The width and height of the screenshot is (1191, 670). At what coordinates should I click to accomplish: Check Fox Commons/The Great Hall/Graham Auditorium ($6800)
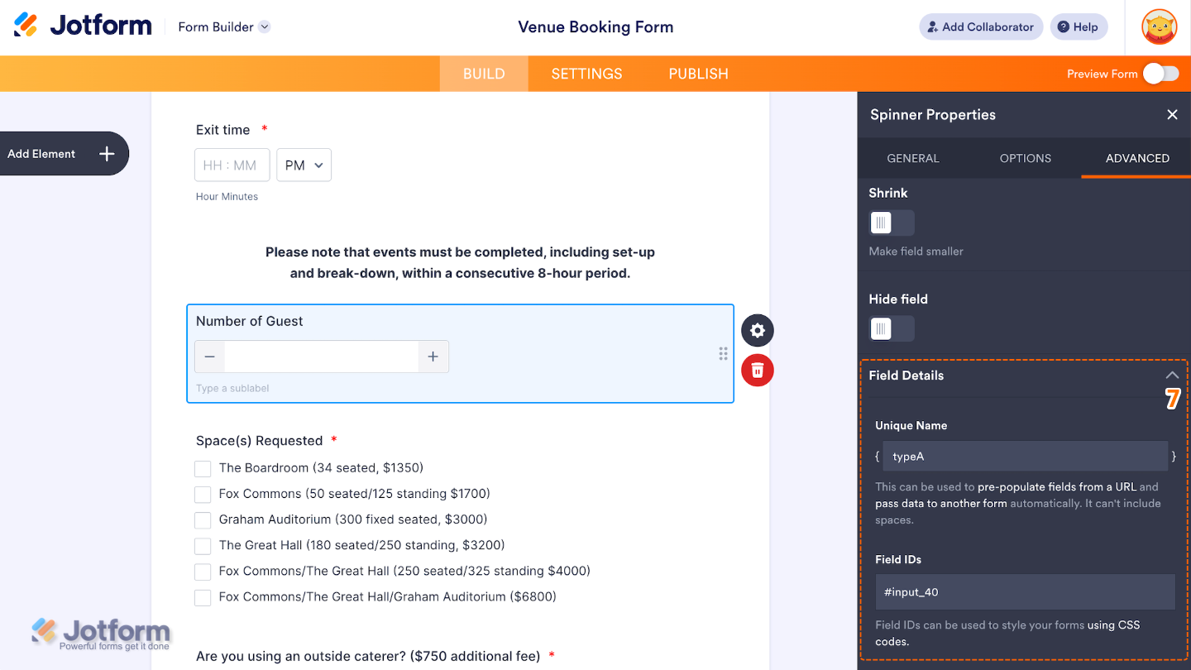203,597
